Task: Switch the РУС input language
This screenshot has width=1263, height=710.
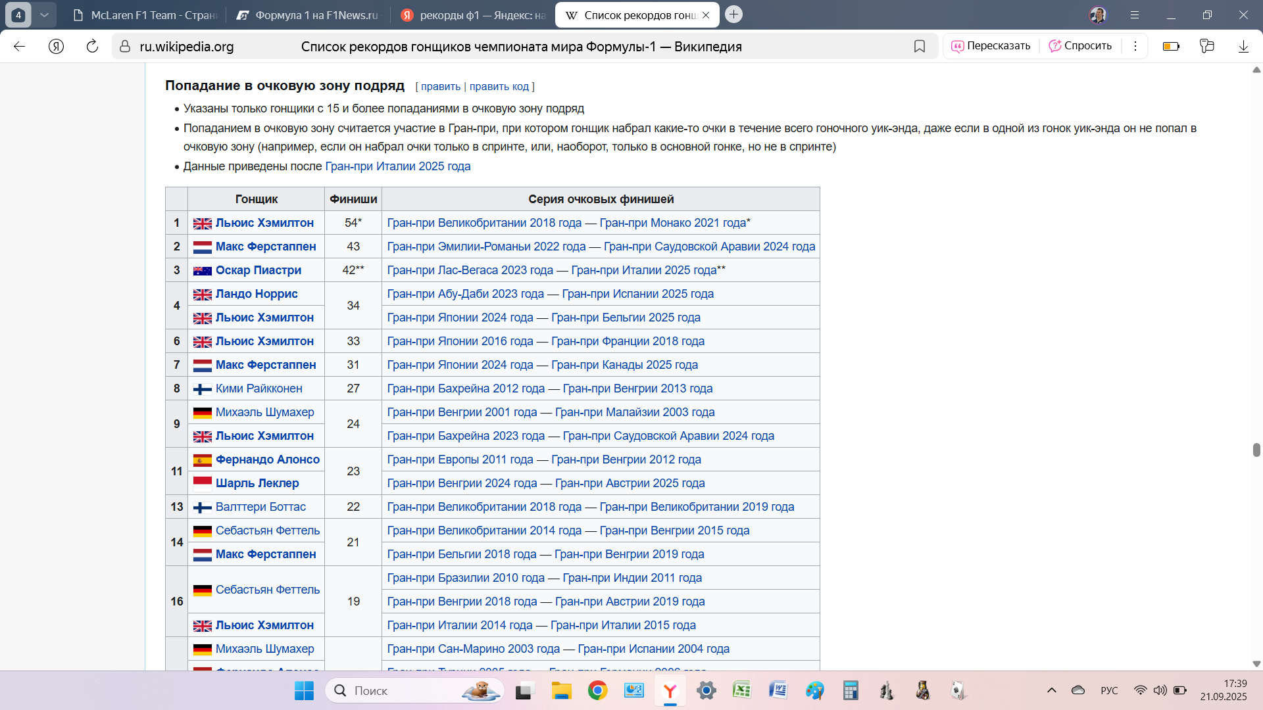Action: (1109, 690)
